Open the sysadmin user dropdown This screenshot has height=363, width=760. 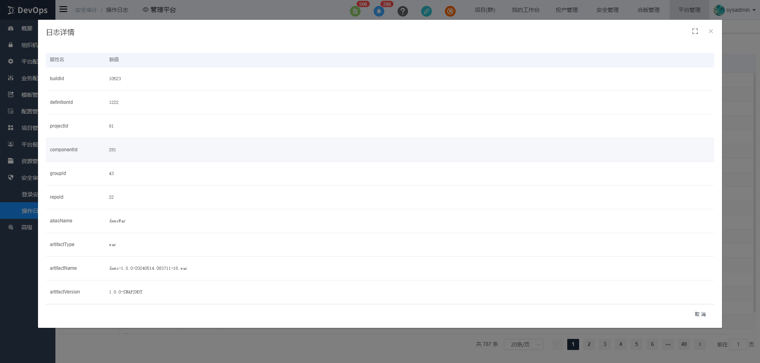point(735,10)
